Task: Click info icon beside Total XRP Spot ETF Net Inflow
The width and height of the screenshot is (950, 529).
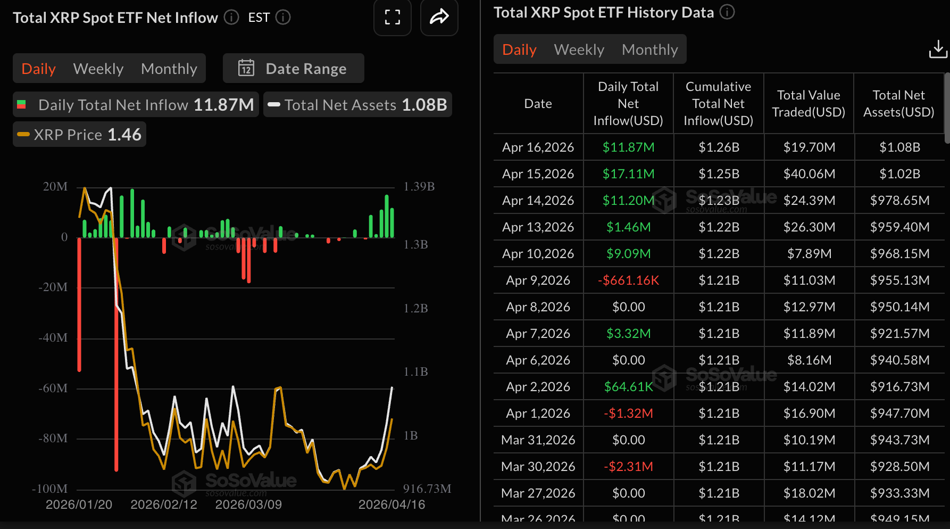Action: click(231, 18)
